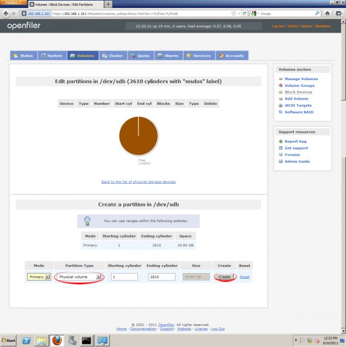Go to the Firefox home page icon
346x347 pixels.
coord(328,14)
